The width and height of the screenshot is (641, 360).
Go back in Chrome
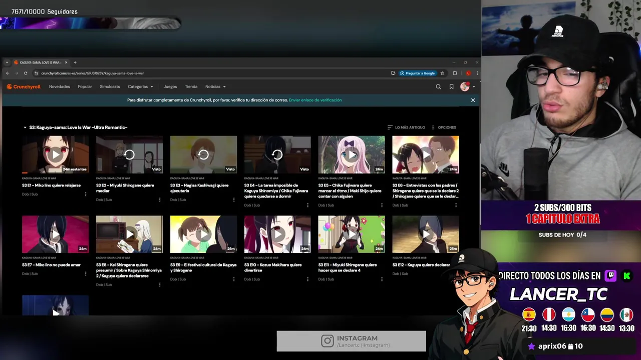[x=8, y=73]
